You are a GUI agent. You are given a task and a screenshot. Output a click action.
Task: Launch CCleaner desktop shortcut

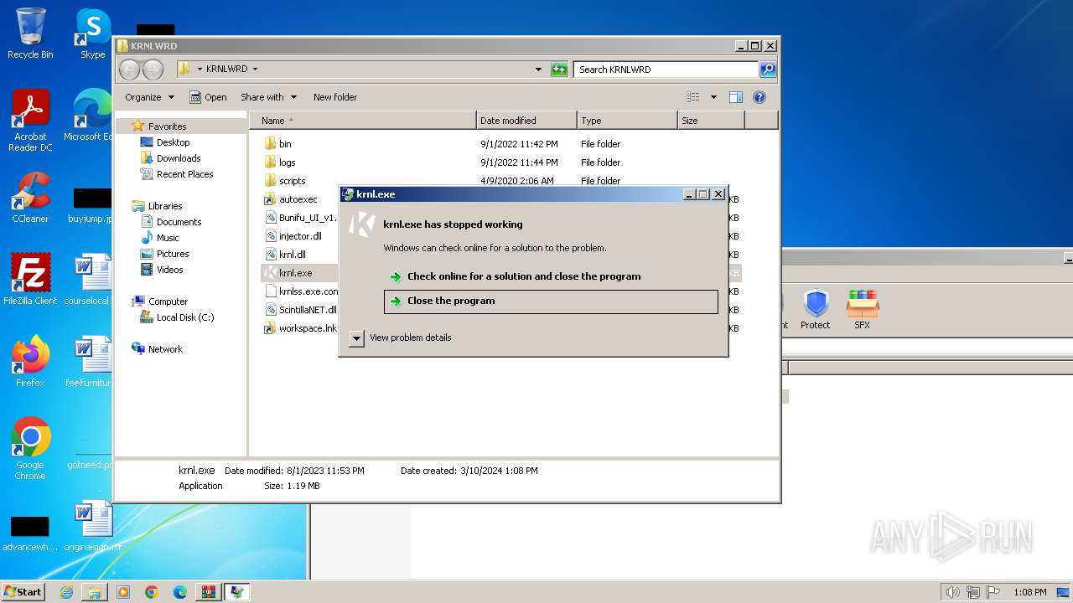(30, 198)
